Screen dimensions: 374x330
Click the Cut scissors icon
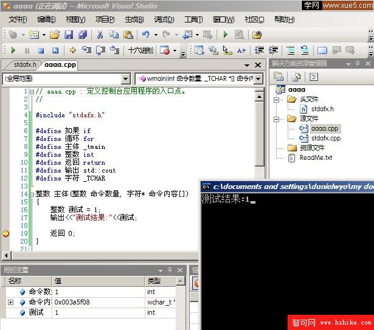(x=100, y=35)
